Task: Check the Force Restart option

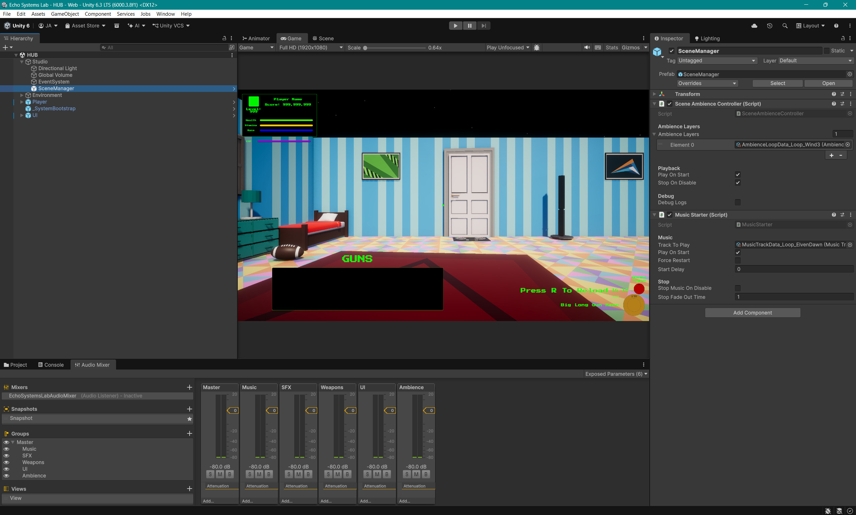Action: pyautogui.click(x=738, y=260)
